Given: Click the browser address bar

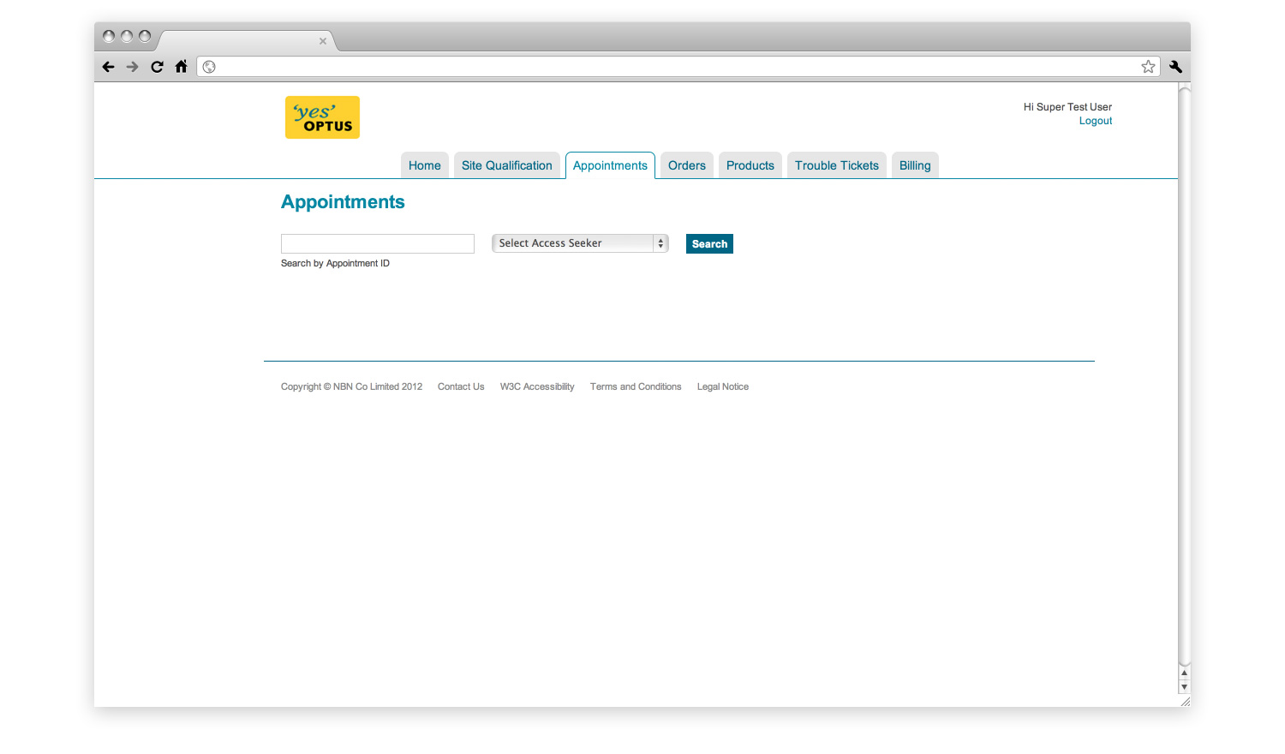Looking at the screenshot, I should (x=678, y=67).
